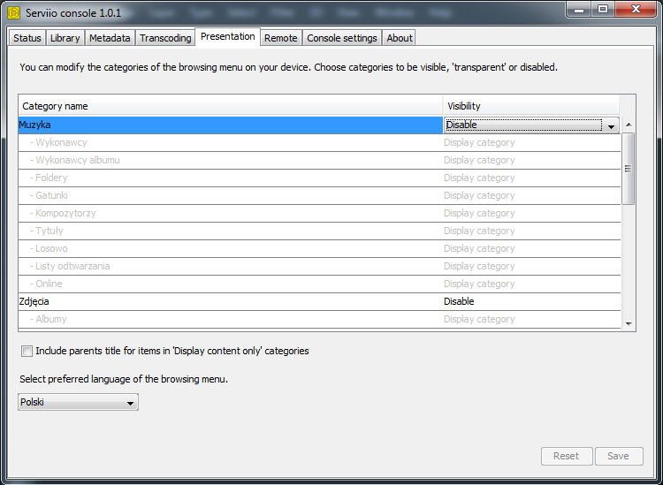The image size is (663, 485).
Task: Maximize the Serviio console window
Action: pos(603,10)
